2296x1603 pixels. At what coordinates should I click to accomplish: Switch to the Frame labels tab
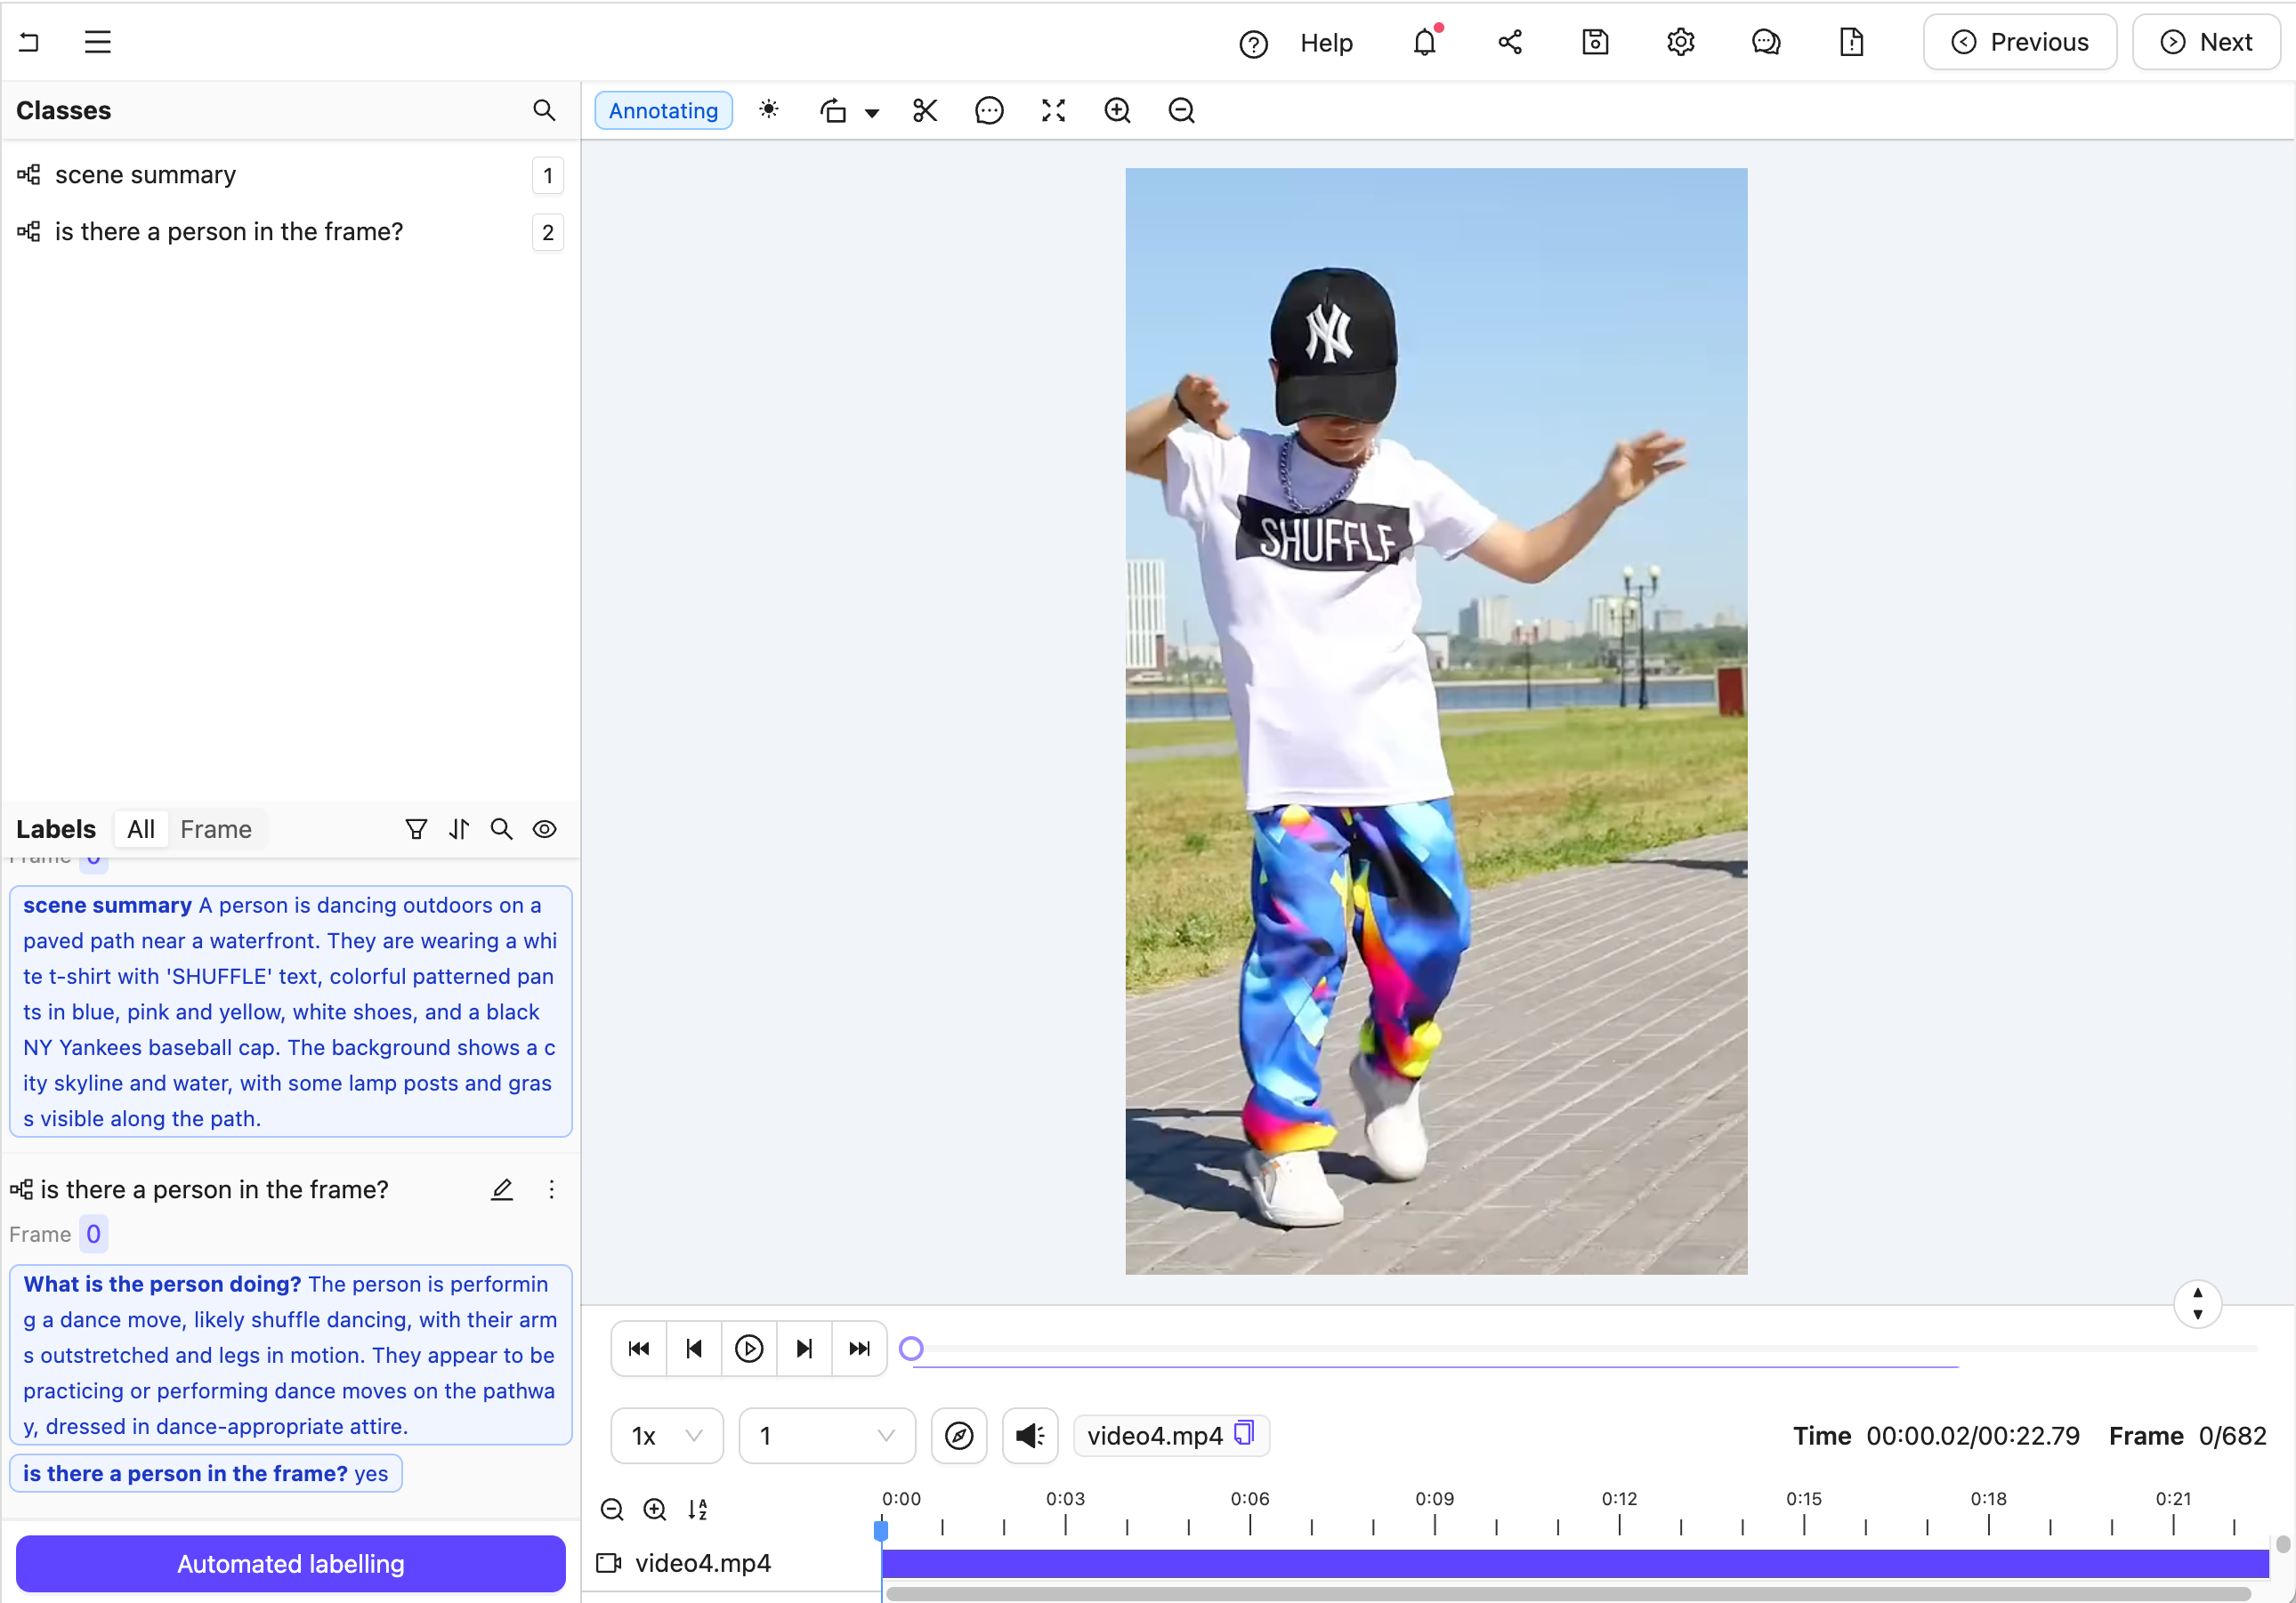(216, 828)
